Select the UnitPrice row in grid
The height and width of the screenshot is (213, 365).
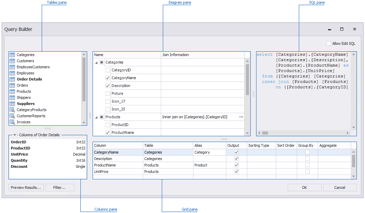pos(222,172)
